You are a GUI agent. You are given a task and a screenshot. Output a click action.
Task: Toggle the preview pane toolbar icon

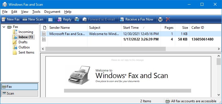50,19
